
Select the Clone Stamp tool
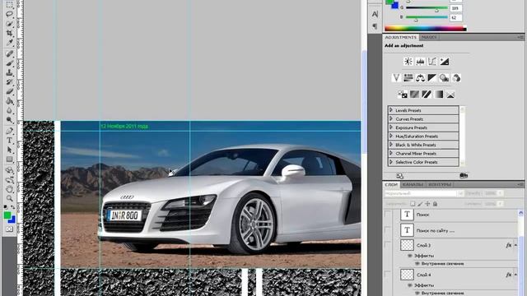pyautogui.click(x=9, y=72)
